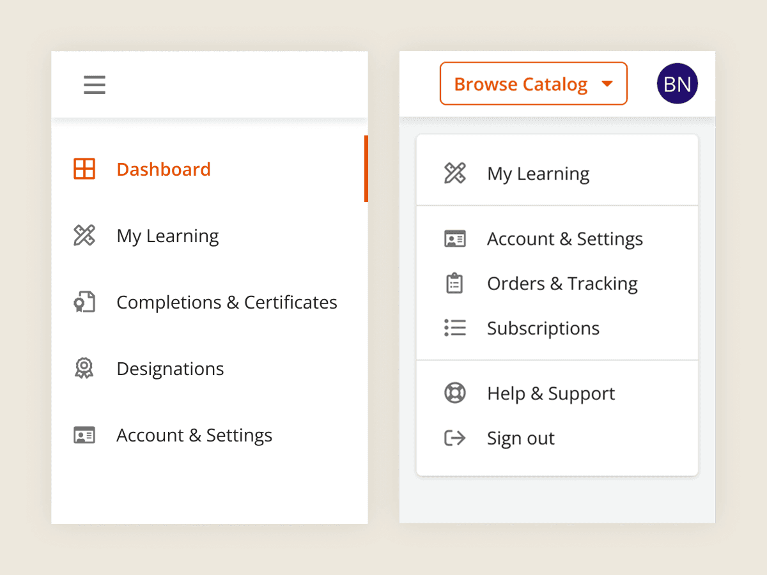This screenshot has height=575, width=767.
Task: Click the My Learning icon in left sidebar
Action: point(84,235)
